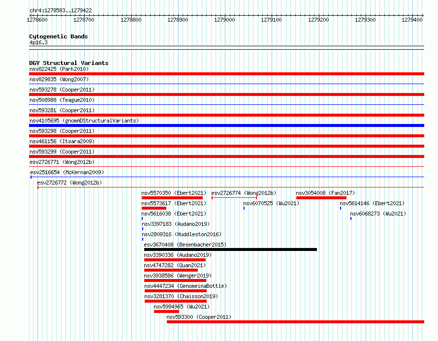Open nsv4105695 (gnomADStructuralVariants) label

tap(84, 121)
